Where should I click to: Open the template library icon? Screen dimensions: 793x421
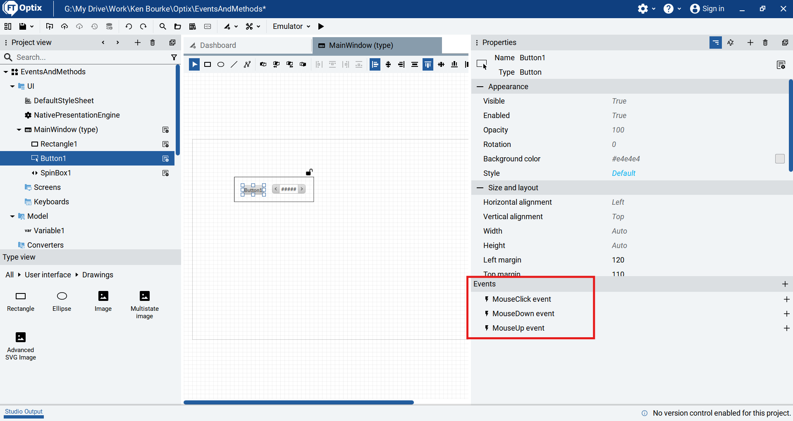point(193,26)
